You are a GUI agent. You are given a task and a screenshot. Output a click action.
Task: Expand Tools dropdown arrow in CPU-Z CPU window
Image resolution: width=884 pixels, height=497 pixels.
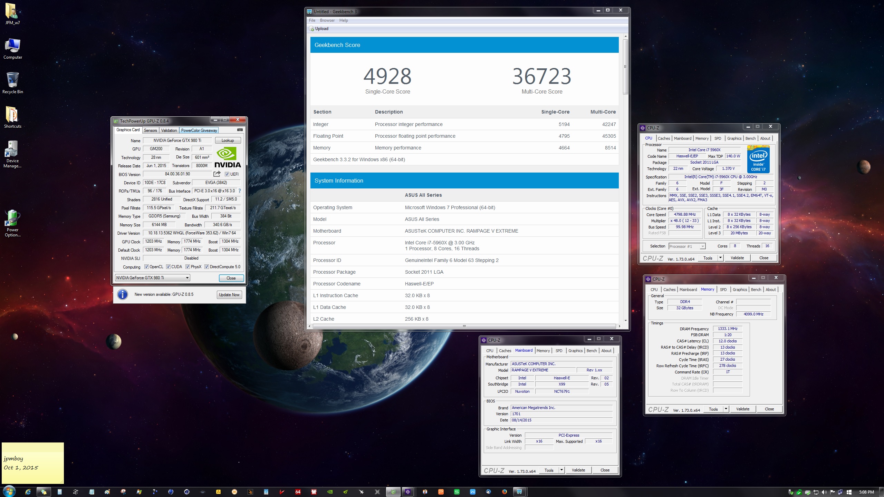720,258
